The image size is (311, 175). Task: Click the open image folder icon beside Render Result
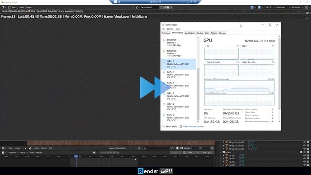pos(168,7)
